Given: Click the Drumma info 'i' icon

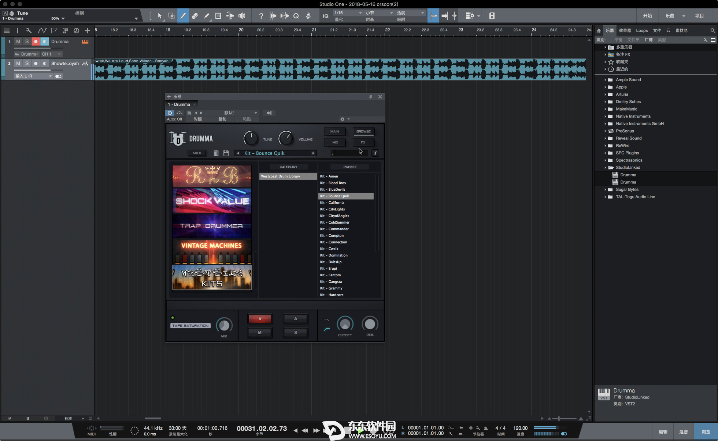Looking at the screenshot, I should pos(375,153).
